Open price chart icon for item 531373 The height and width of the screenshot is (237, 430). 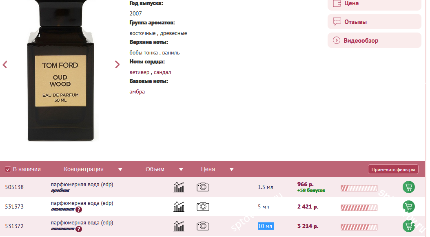tap(179, 207)
